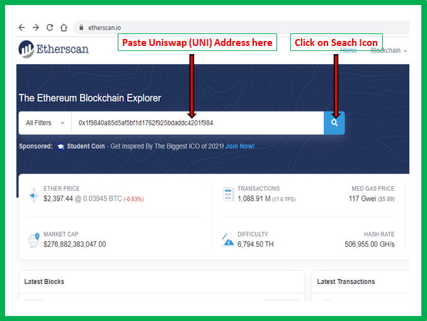Click the Ether price diamond icon
This screenshot has width=427, height=321.
(x=34, y=195)
